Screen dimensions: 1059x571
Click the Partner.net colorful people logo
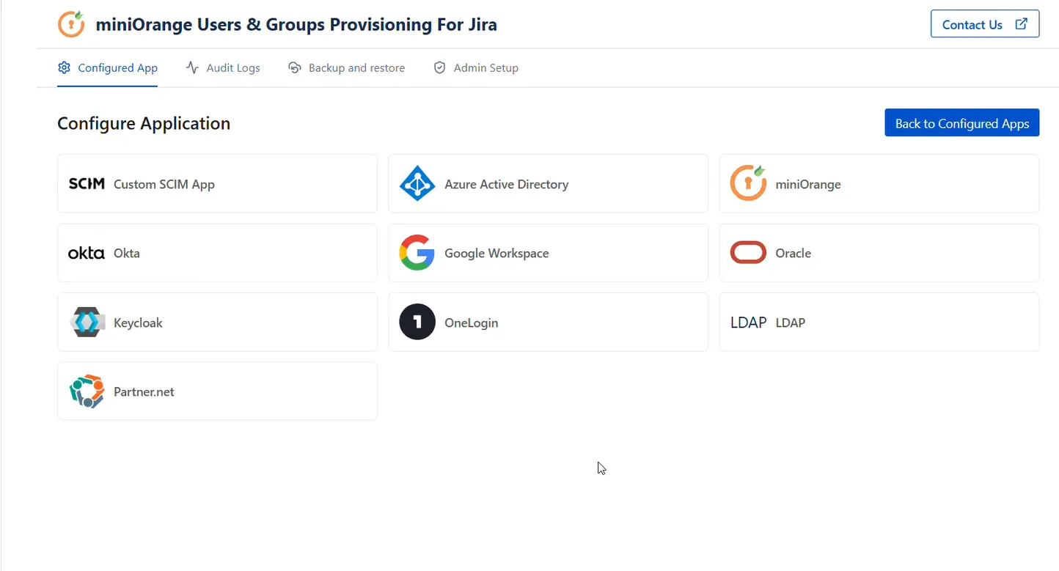(87, 391)
